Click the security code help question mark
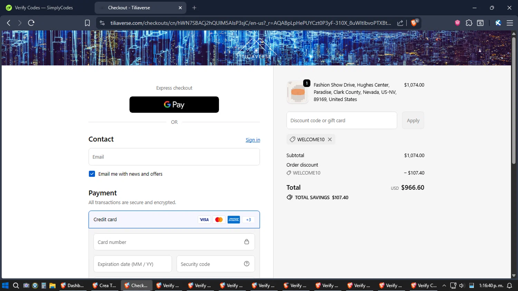 tap(247, 264)
